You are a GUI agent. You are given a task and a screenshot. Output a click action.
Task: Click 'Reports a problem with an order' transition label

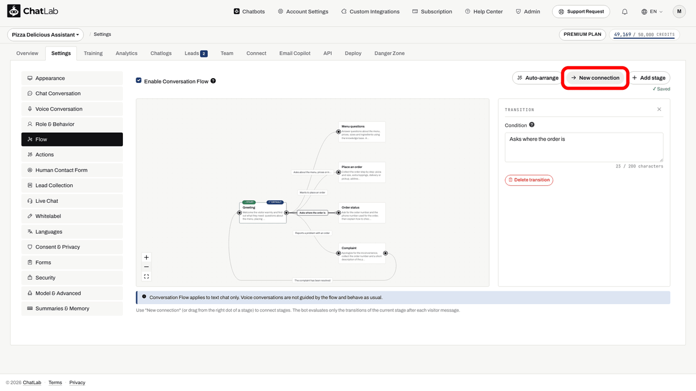click(x=312, y=233)
